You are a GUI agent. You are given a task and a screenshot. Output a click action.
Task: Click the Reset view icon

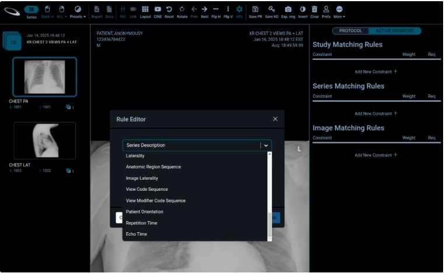pyautogui.click(x=169, y=12)
